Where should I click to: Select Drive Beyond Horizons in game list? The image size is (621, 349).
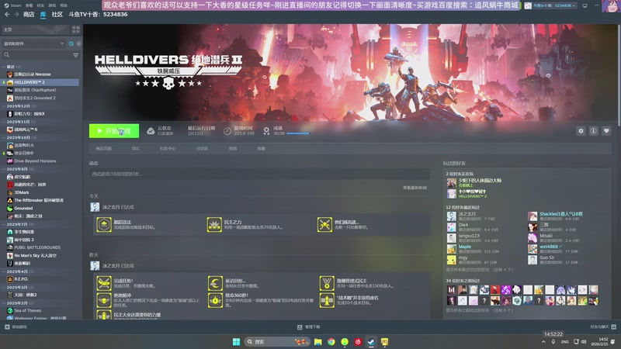click(35, 161)
